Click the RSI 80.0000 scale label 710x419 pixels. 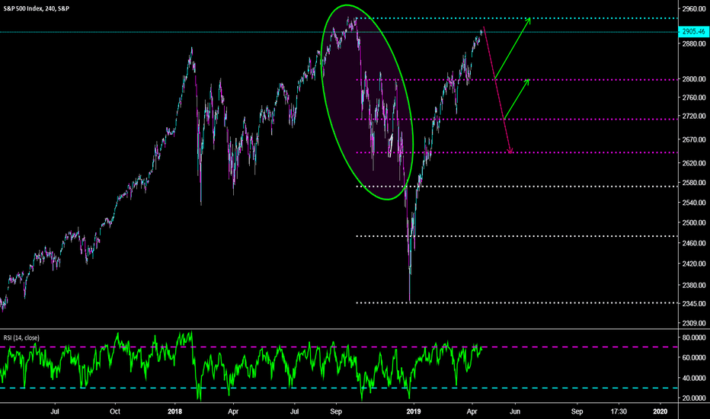coord(694,337)
